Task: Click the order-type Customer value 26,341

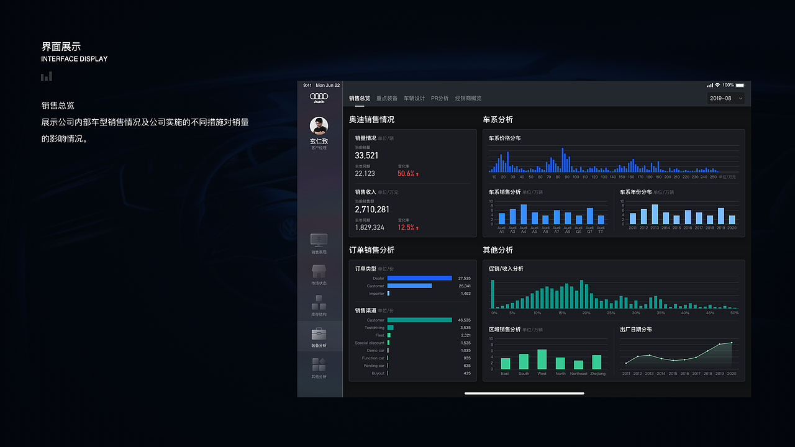Action: point(464,286)
